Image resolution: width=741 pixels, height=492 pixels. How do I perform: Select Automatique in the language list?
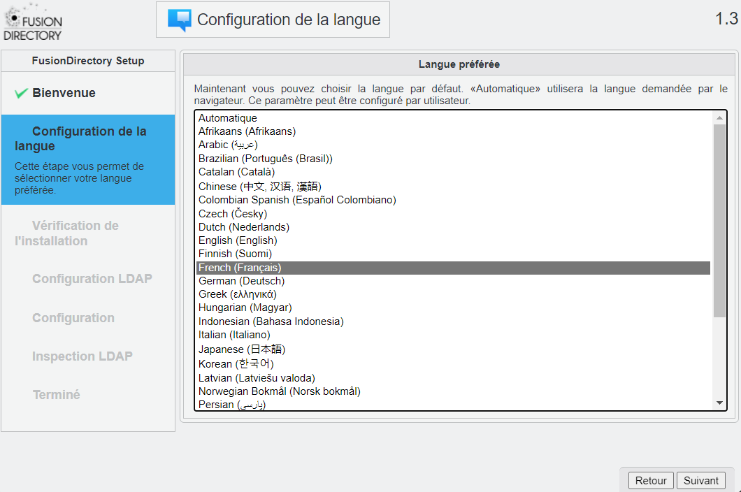(x=453, y=118)
